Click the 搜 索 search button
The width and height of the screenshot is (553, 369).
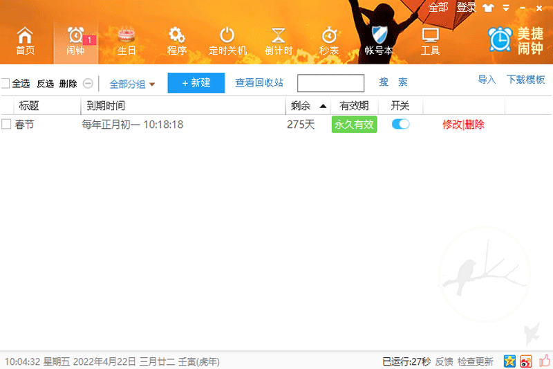tap(393, 82)
